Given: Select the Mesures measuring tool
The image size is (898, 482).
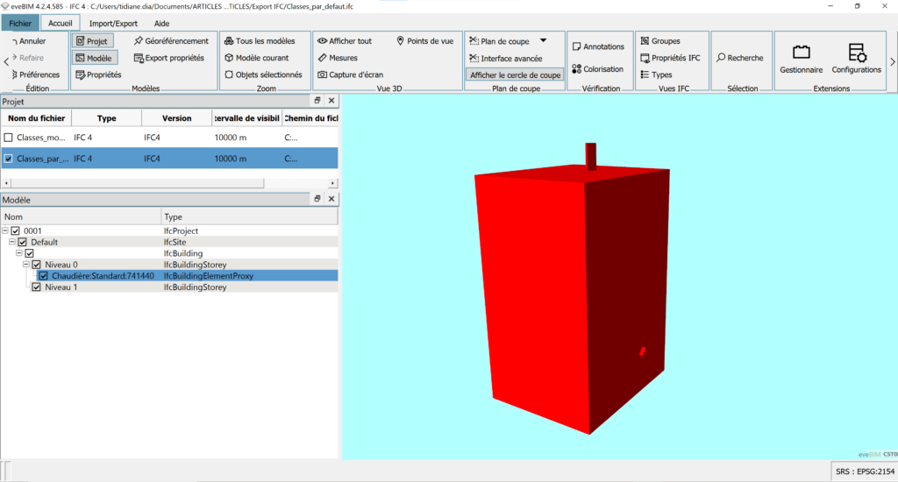Looking at the screenshot, I should pyautogui.click(x=337, y=58).
